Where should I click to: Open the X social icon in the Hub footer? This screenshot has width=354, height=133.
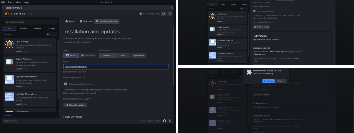[x=170, y=121]
